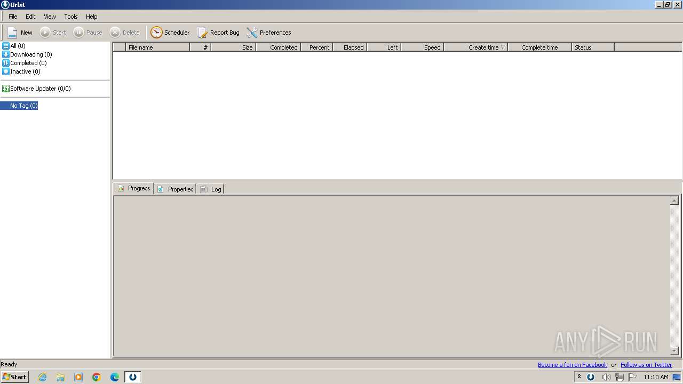Screen dimensions: 683x384
Task: Open the volume tray icon
Action: click(x=606, y=377)
